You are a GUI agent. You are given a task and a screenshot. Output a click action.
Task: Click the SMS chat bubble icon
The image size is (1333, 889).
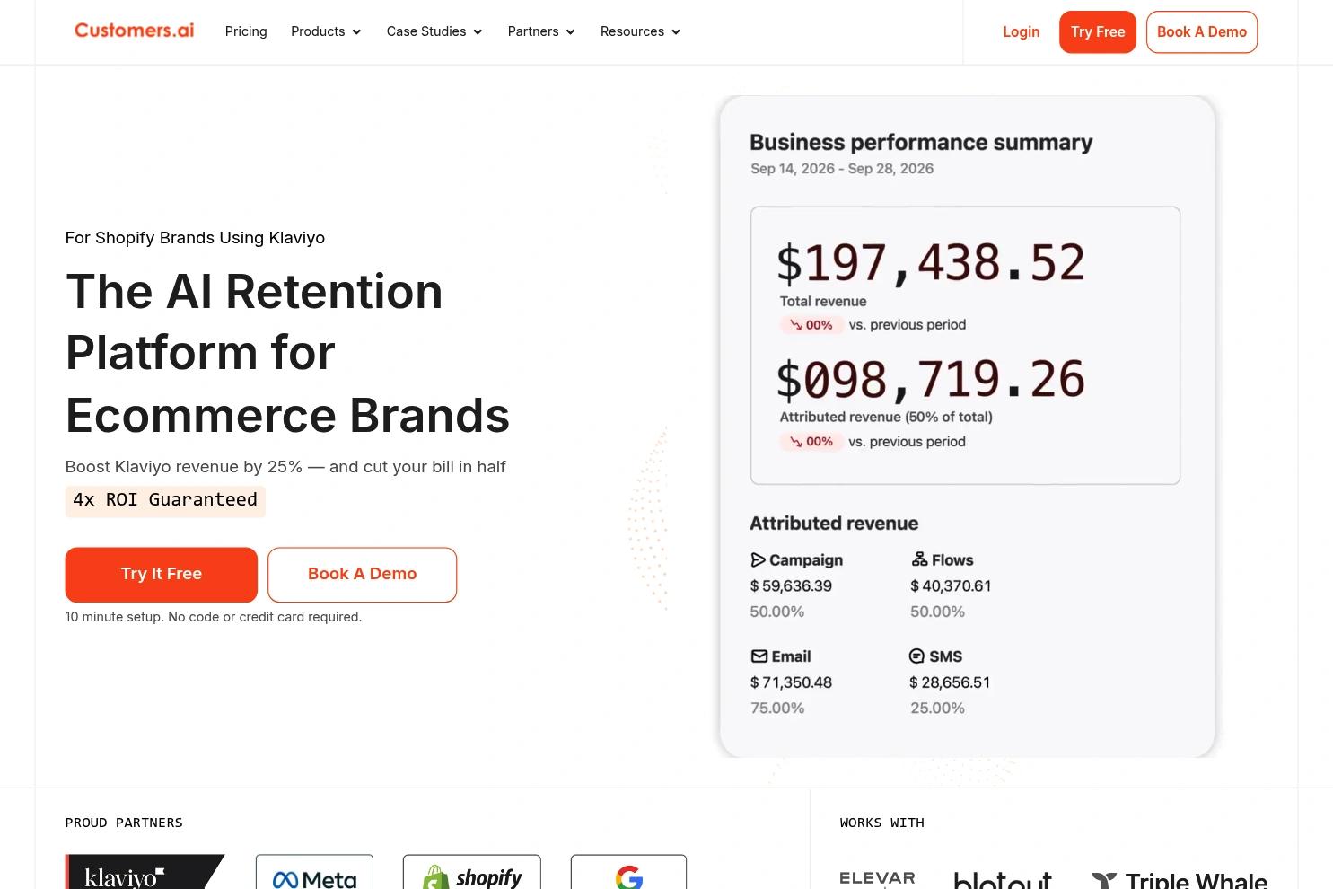tap(916, 656)
